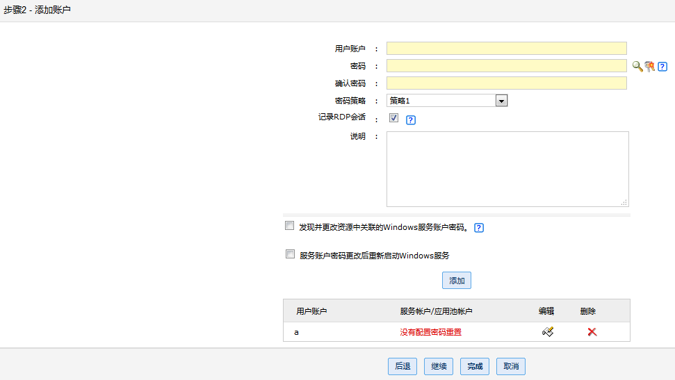Enable 发现并更改资源中关联的Windows服务账户密码 checkbox

(x=290, y=226)
